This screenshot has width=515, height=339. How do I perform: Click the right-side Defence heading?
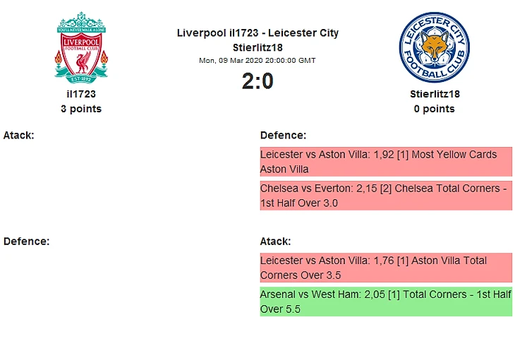click(283, 135)
